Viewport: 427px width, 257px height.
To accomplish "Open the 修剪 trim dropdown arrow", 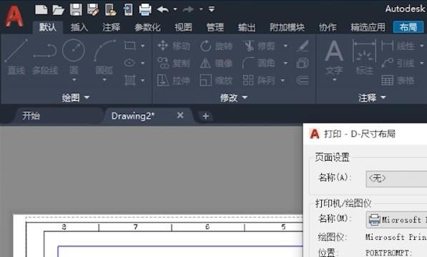I will click(x=285, y=46).
